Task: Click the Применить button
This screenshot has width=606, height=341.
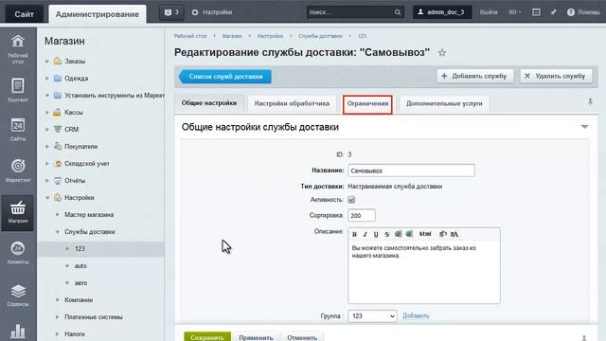Action: (x=256, y=337)
